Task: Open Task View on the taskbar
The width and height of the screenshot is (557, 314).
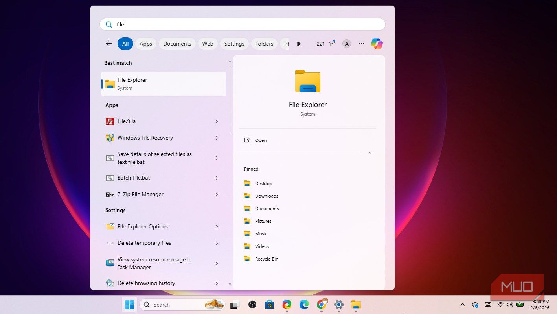Action: coord(235,305)
